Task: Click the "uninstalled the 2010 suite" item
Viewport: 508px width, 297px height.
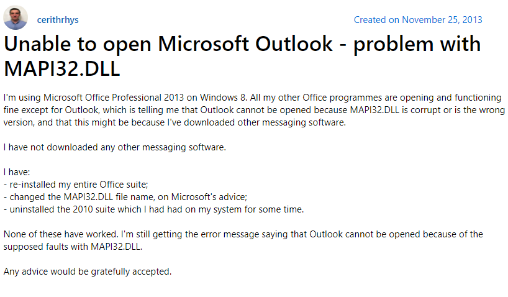Action: click(x=153, y=209)
